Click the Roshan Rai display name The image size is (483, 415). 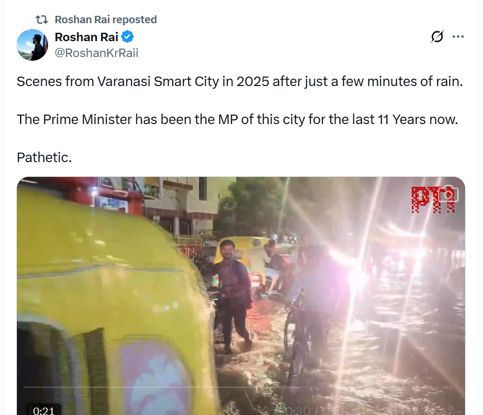tap(86, 37)
